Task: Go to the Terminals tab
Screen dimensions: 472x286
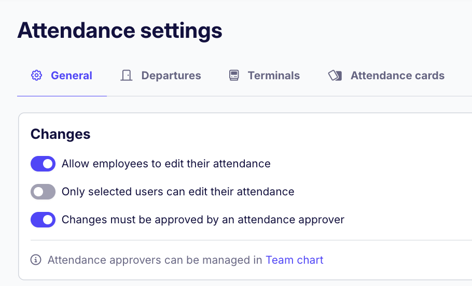Action: 273,76
